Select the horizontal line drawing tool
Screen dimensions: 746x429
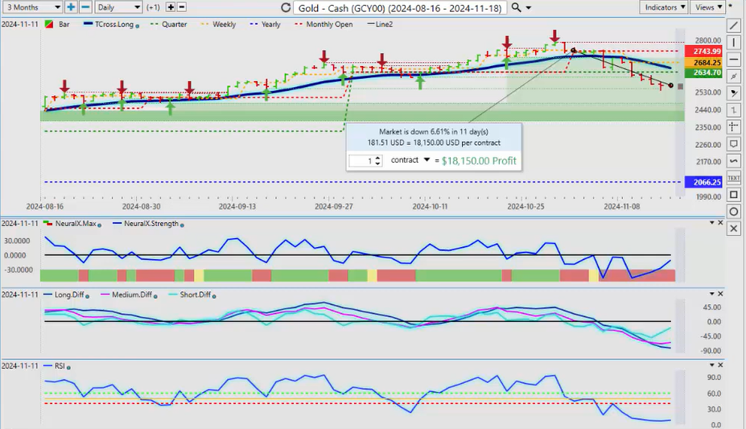[733, 59]
